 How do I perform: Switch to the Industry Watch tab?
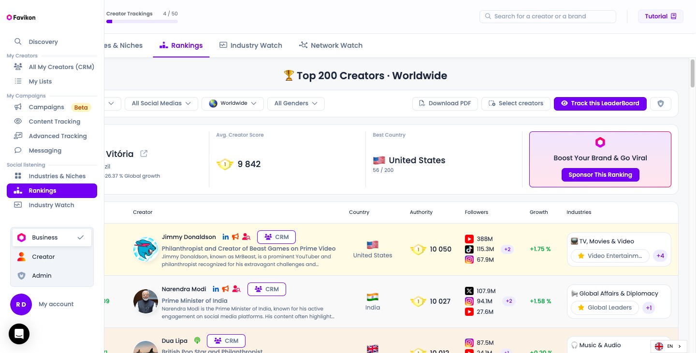250,45
